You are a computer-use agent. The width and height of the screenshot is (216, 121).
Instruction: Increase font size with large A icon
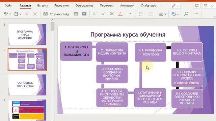click(x=94, y=14)
